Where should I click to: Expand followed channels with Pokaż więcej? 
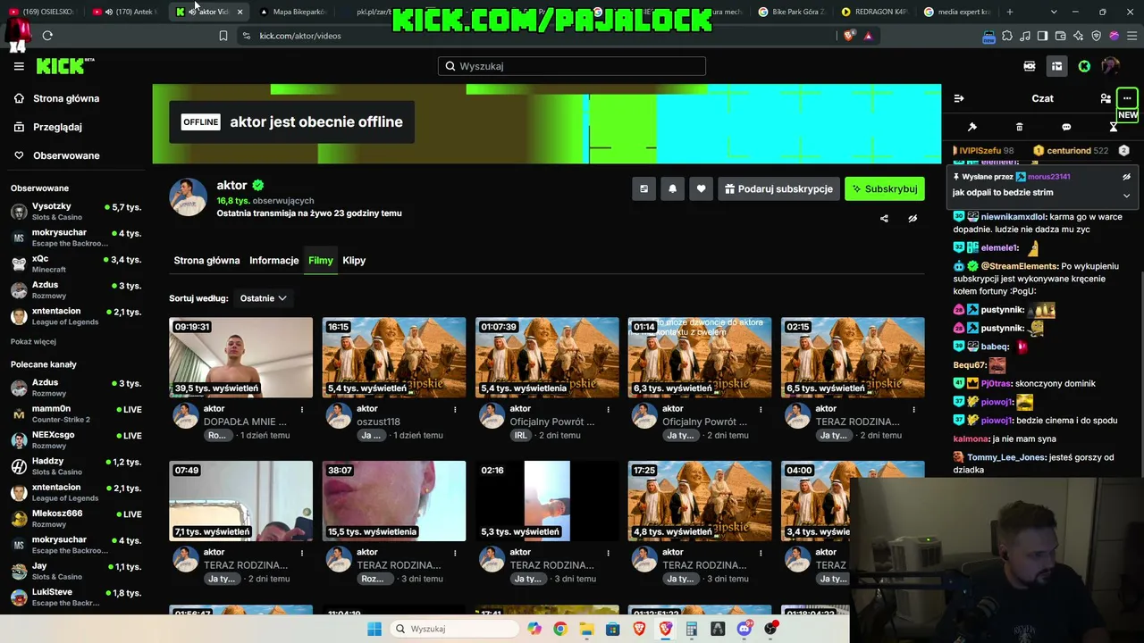(33, 341)
